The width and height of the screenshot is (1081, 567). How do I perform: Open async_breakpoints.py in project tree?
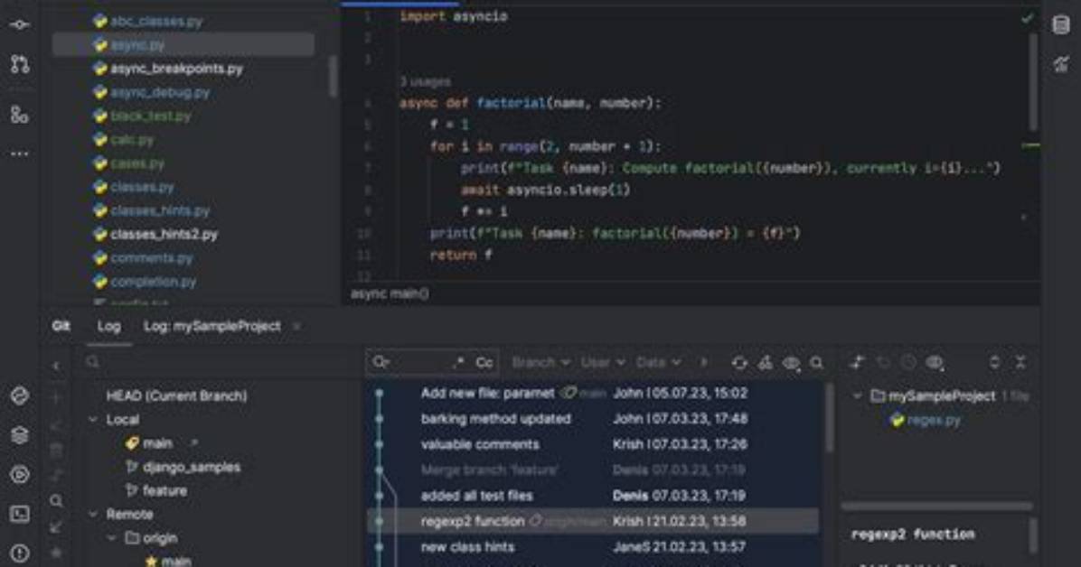tap(176, 69)
